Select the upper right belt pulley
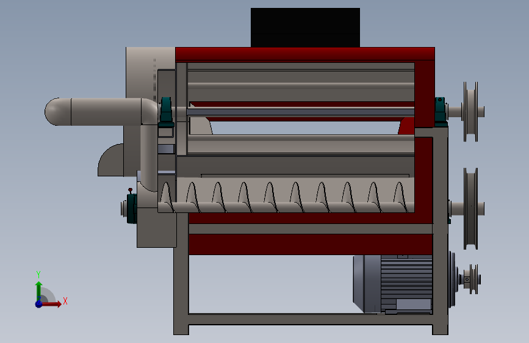529x343 pixels. click(470, 112)
